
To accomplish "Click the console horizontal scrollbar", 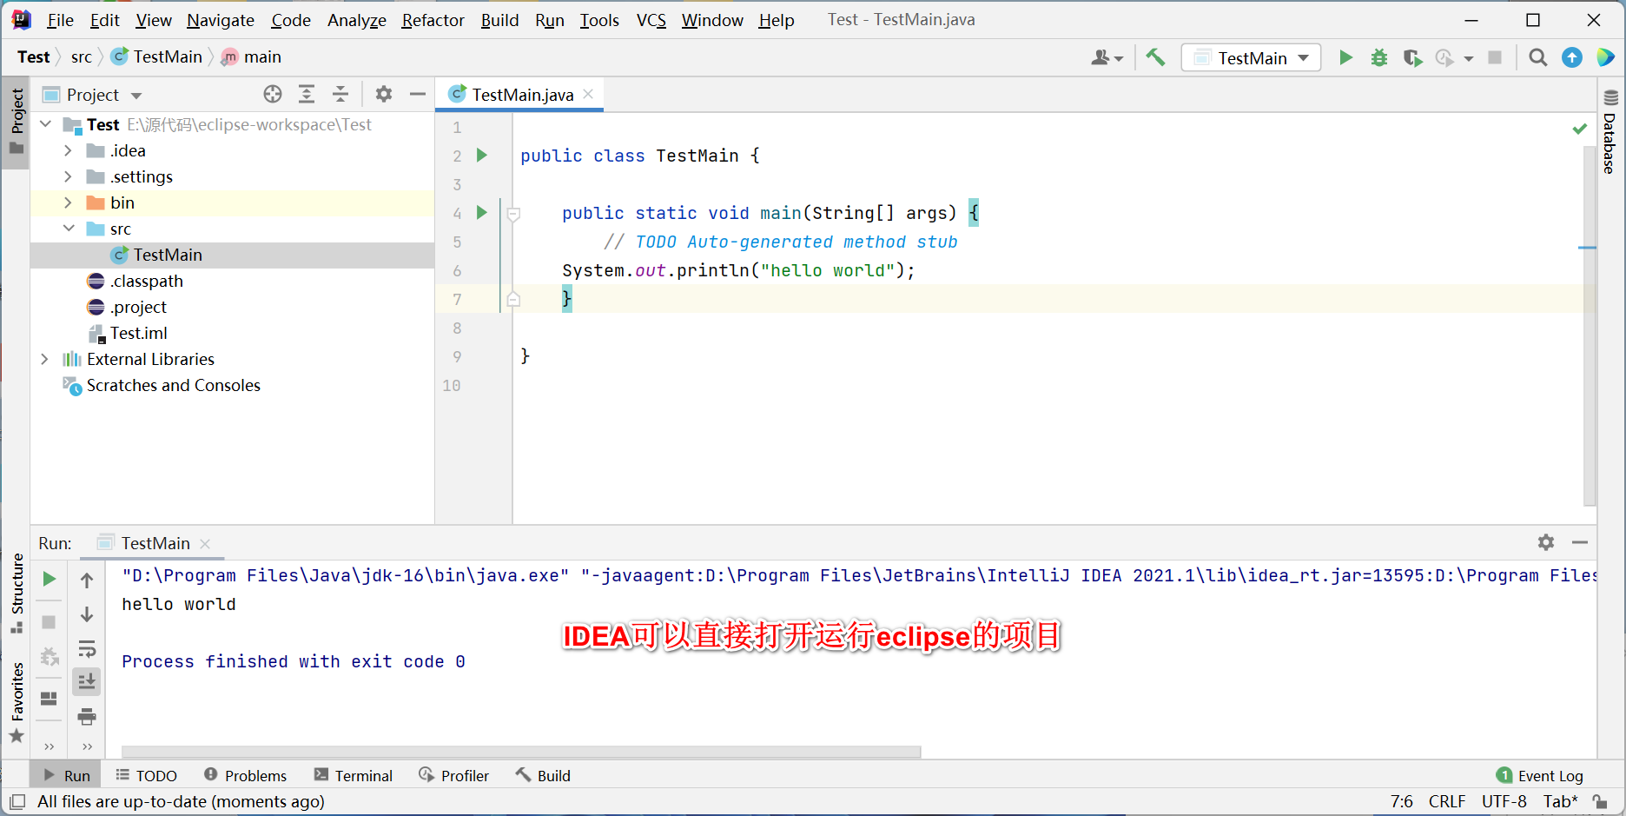I will 521,752.
